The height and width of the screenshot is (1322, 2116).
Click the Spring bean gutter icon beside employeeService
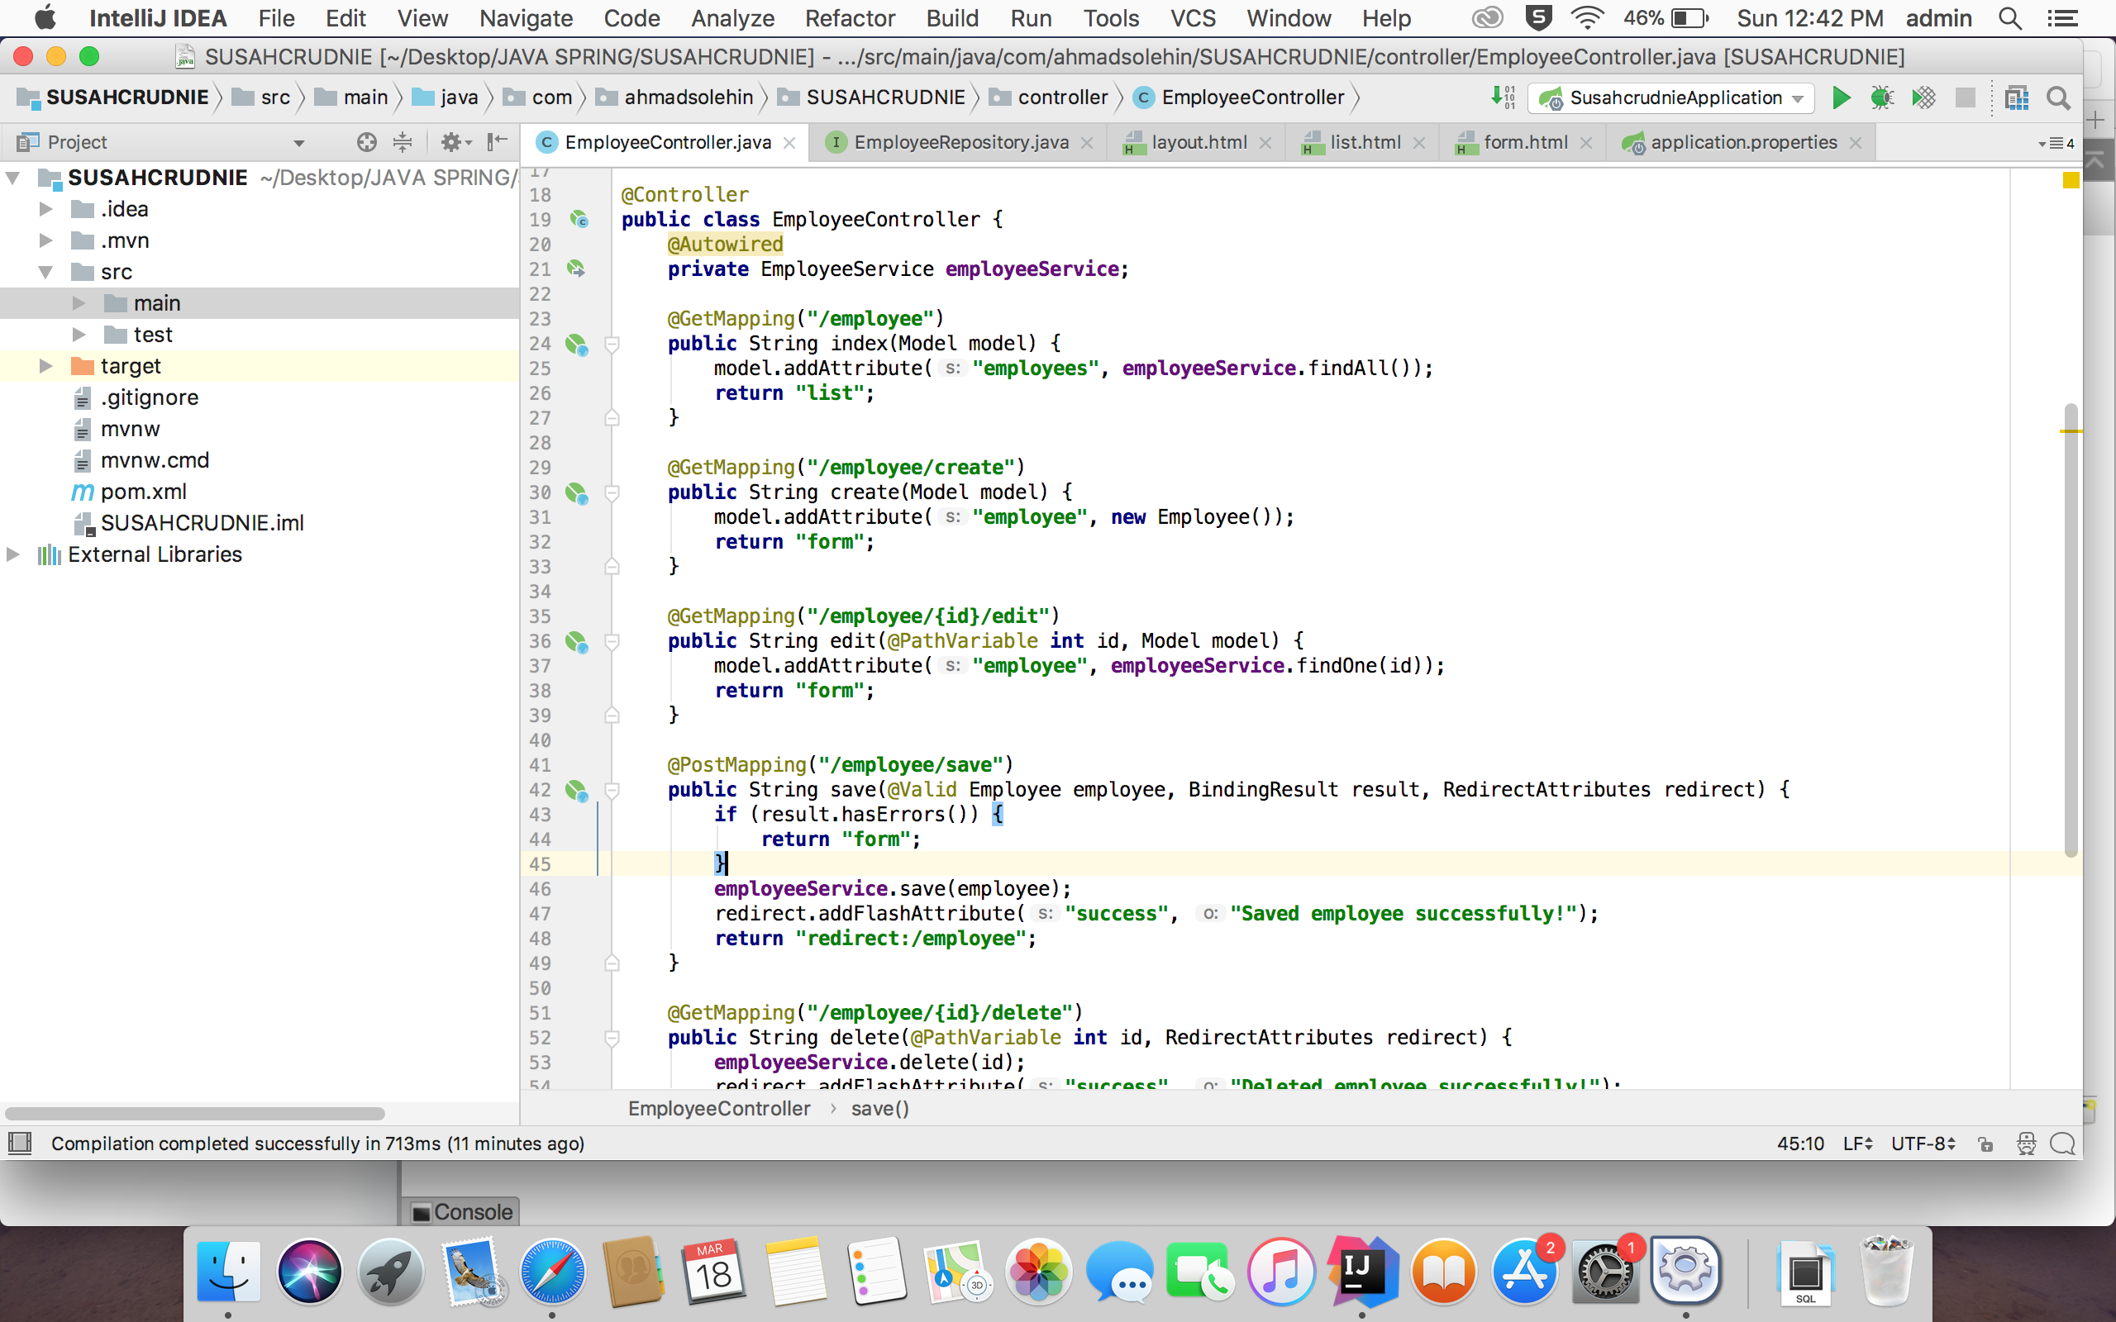point(578,269)
